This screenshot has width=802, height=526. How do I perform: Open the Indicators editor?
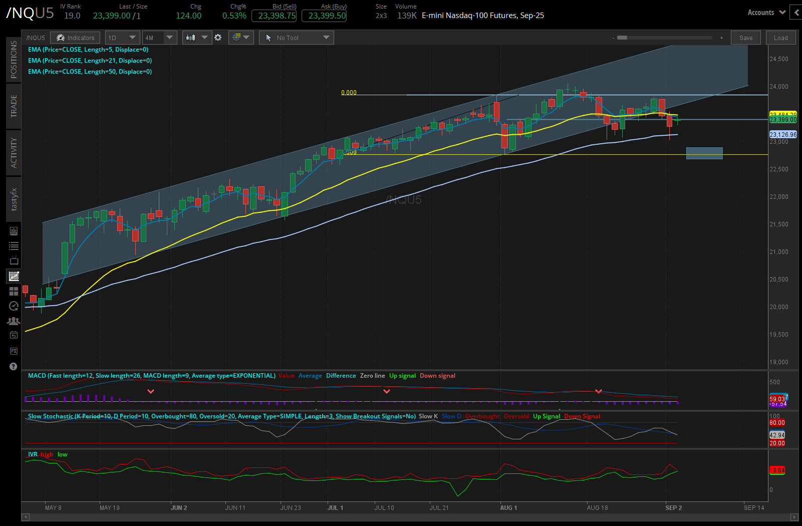[x=75, y=37]
